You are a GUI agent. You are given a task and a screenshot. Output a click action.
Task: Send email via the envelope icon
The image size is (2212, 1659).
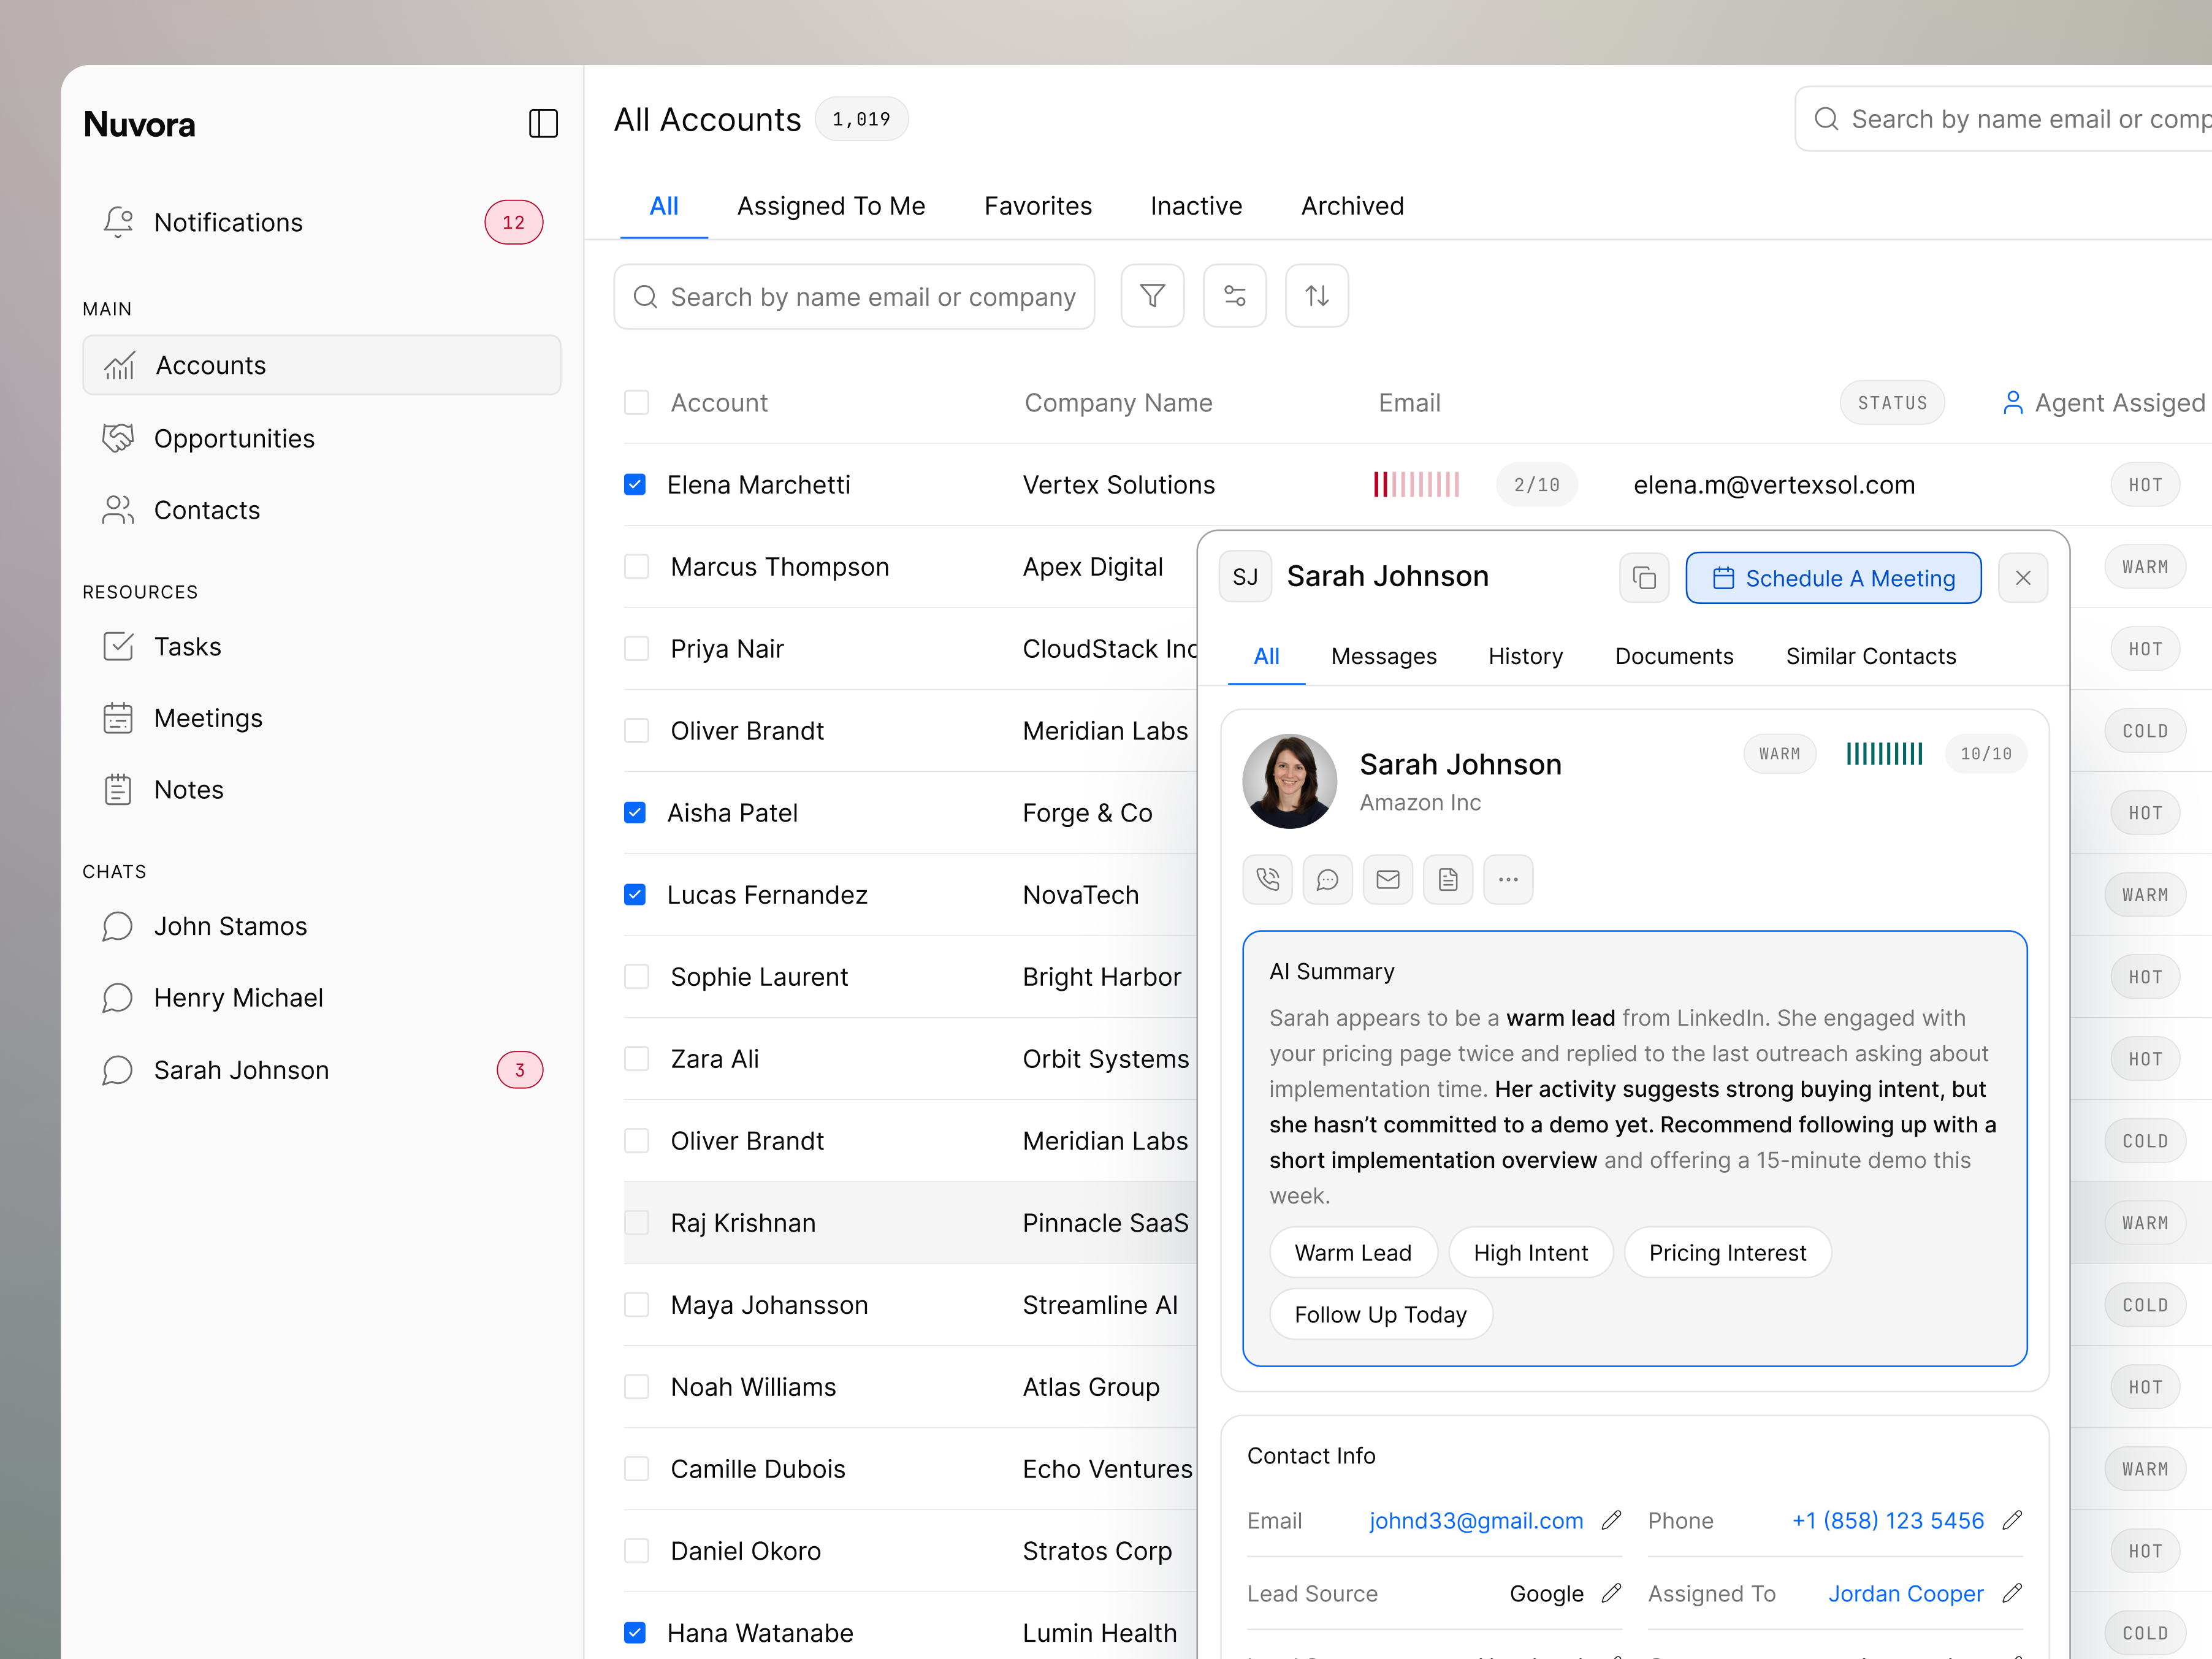point(1387,879)
